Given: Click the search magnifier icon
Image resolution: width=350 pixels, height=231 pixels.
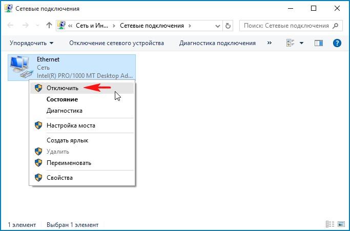Looking at the screenshot, I should (335, 26).
